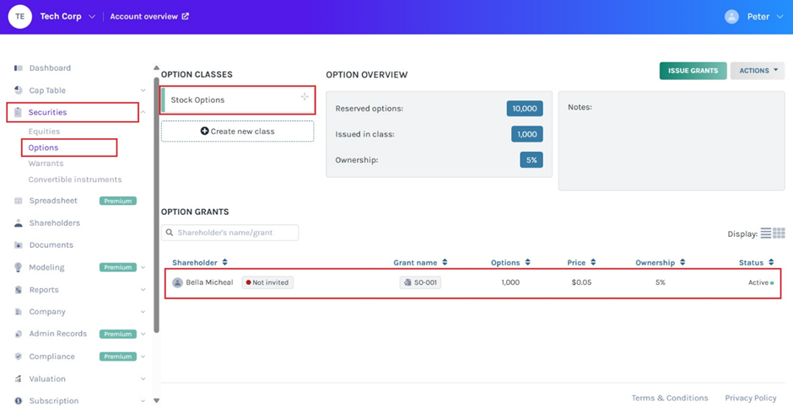Viewport: 793px width, 413px height.
Task: Click the Issue Grants button
Action: click(x=693, y=71)
